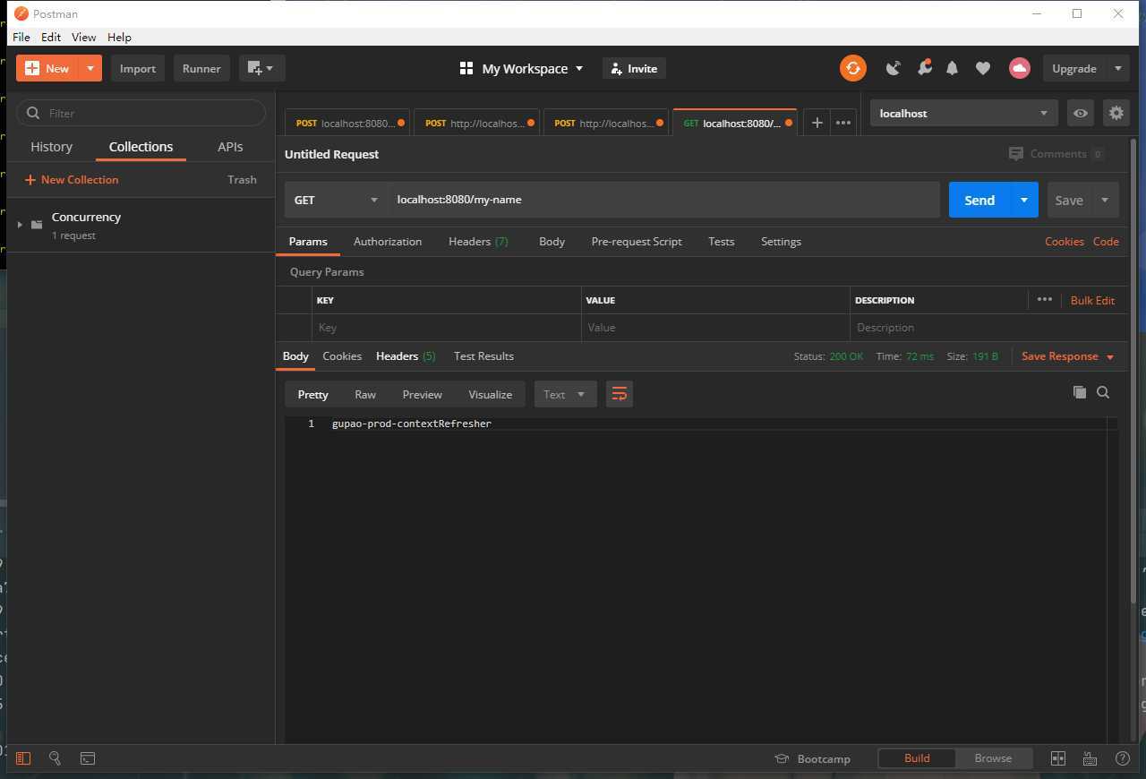This screenshot has height=779, width=1146.
Task: Click the query params Key input cell
Action: (446, 327)
